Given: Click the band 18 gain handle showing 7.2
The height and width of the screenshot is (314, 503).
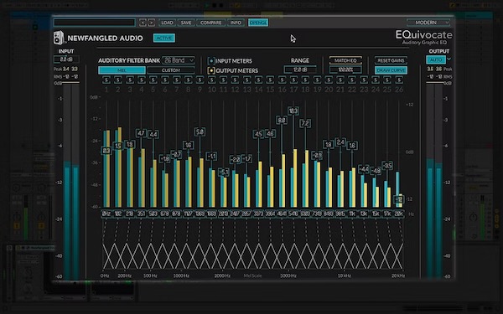Looking at the screenshot, I should coord(305,123).
